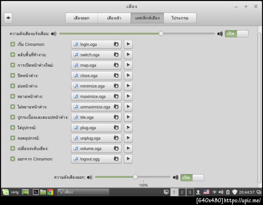The width and height of the screenshot is (263, 205).
Task: Uncheck the 'สลับพื้นที่ทำงาน' sound checkbox
Action: (x=13, y=55)
